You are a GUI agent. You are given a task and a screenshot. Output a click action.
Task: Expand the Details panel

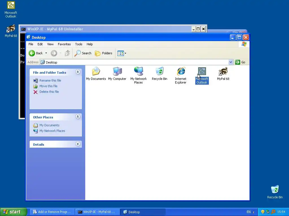click(78, 144)
